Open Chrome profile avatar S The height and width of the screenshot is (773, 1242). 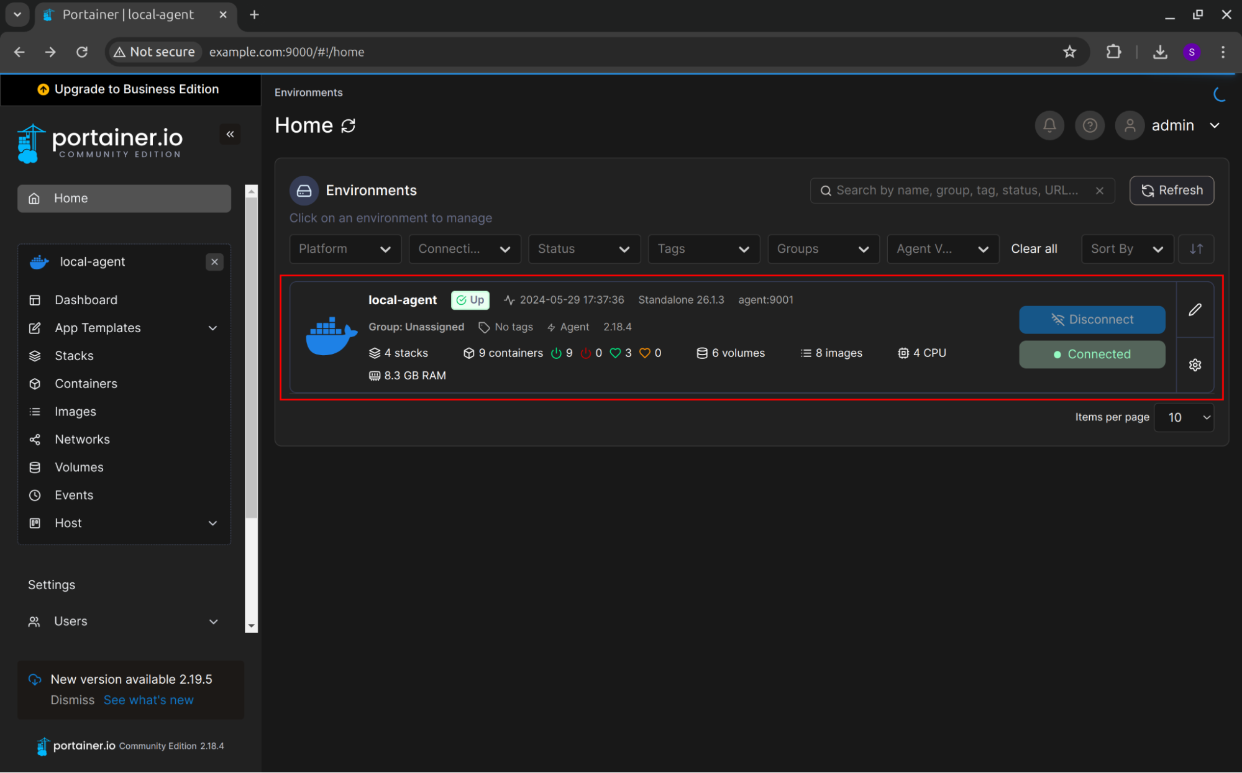point(1192,52)
